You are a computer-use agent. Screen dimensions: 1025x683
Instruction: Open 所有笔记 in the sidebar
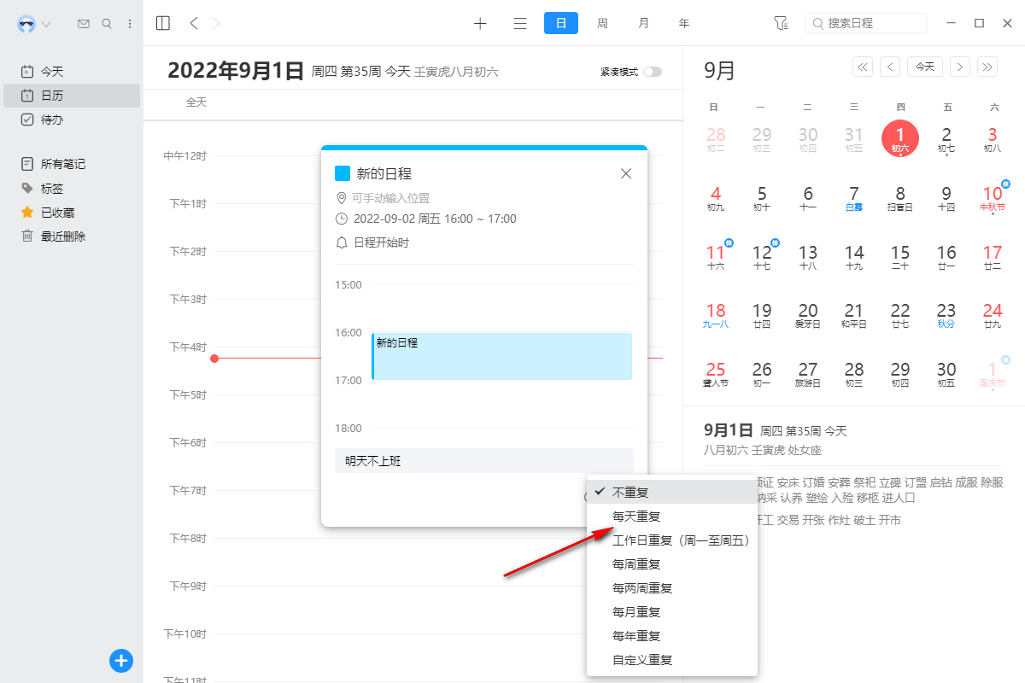(72, 164)
